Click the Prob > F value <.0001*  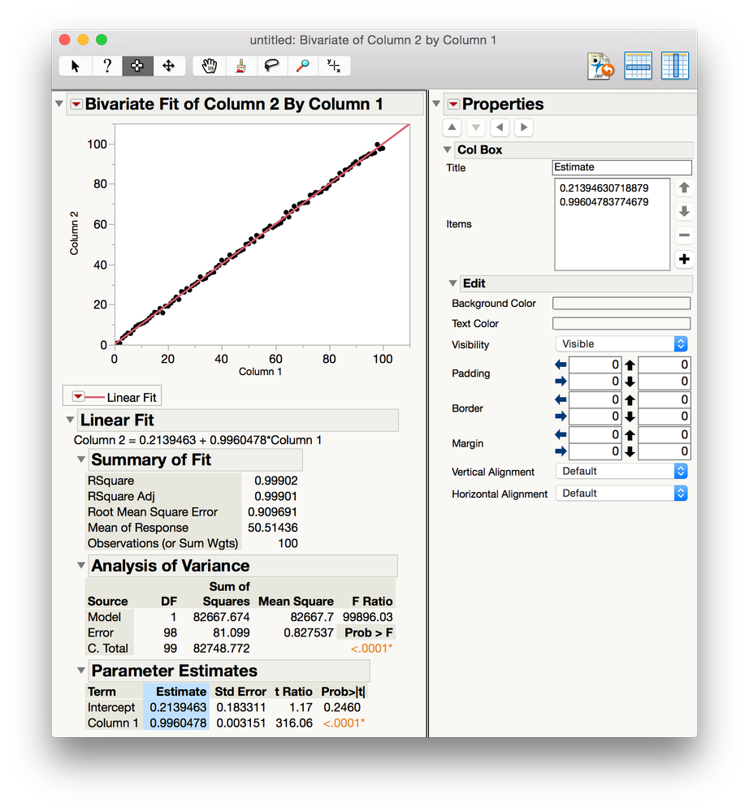coord(371,649)
